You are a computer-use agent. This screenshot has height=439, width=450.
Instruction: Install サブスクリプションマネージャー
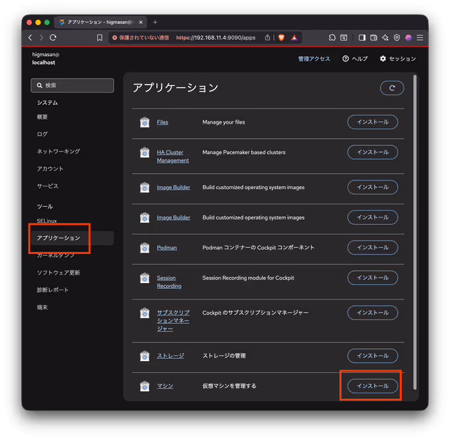[373, 313]
